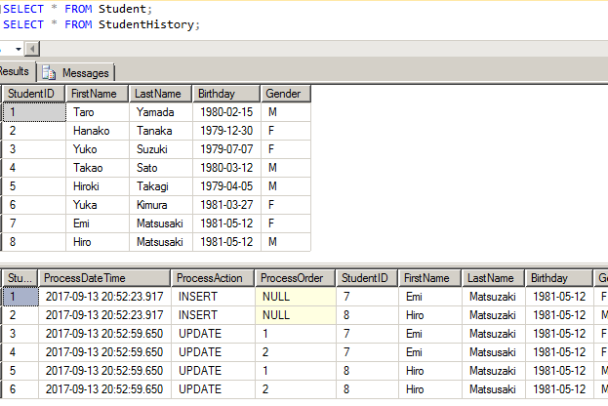
Task: Select the UPDATE cell in history row 6
Action: pos(213,389)
